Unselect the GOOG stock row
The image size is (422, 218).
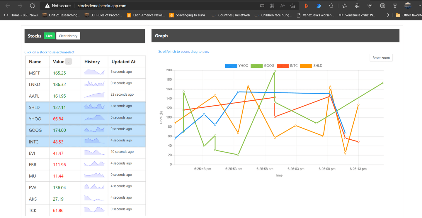tap(86, 130)
